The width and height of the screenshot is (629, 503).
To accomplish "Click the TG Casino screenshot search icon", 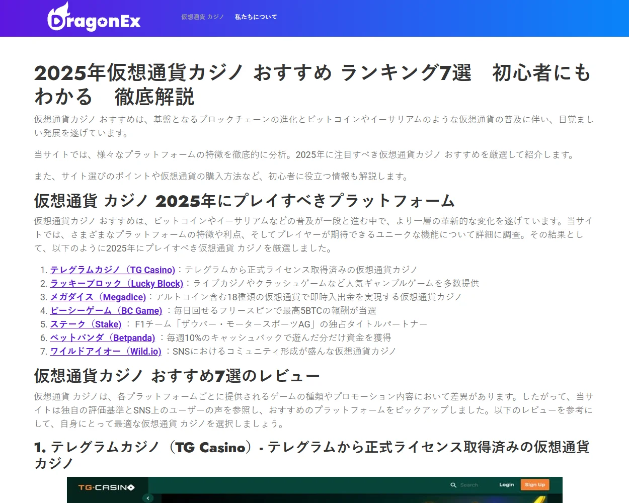I will point(453,485).
